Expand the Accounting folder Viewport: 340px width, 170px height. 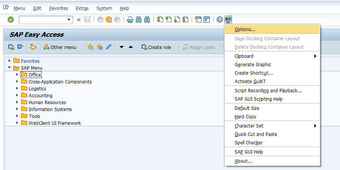(x=17, y=95)
